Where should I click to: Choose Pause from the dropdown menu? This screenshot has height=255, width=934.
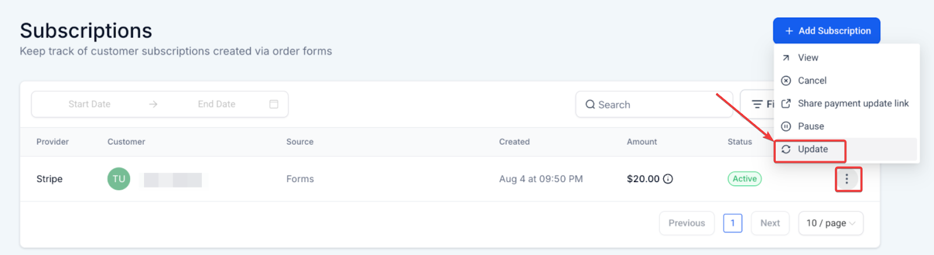pyautogui.click(x=811, y=127)
